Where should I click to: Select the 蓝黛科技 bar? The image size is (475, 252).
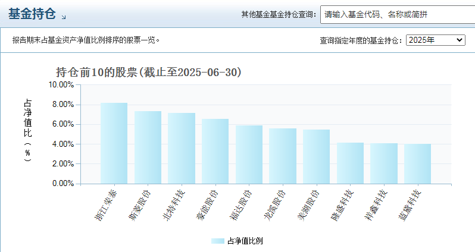(x=417, y=164)
